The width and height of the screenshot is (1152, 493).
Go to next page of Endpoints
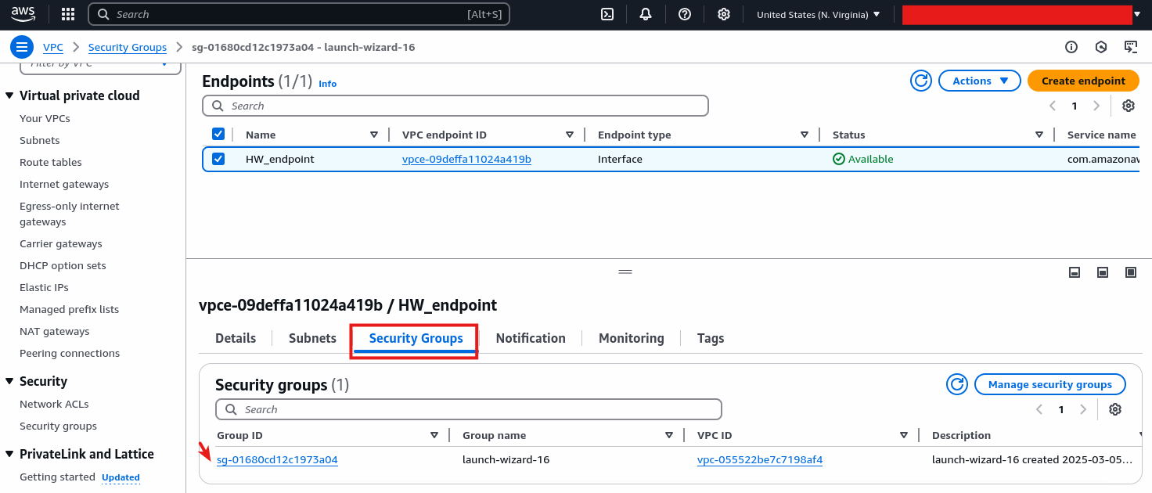click(1096, 106)
